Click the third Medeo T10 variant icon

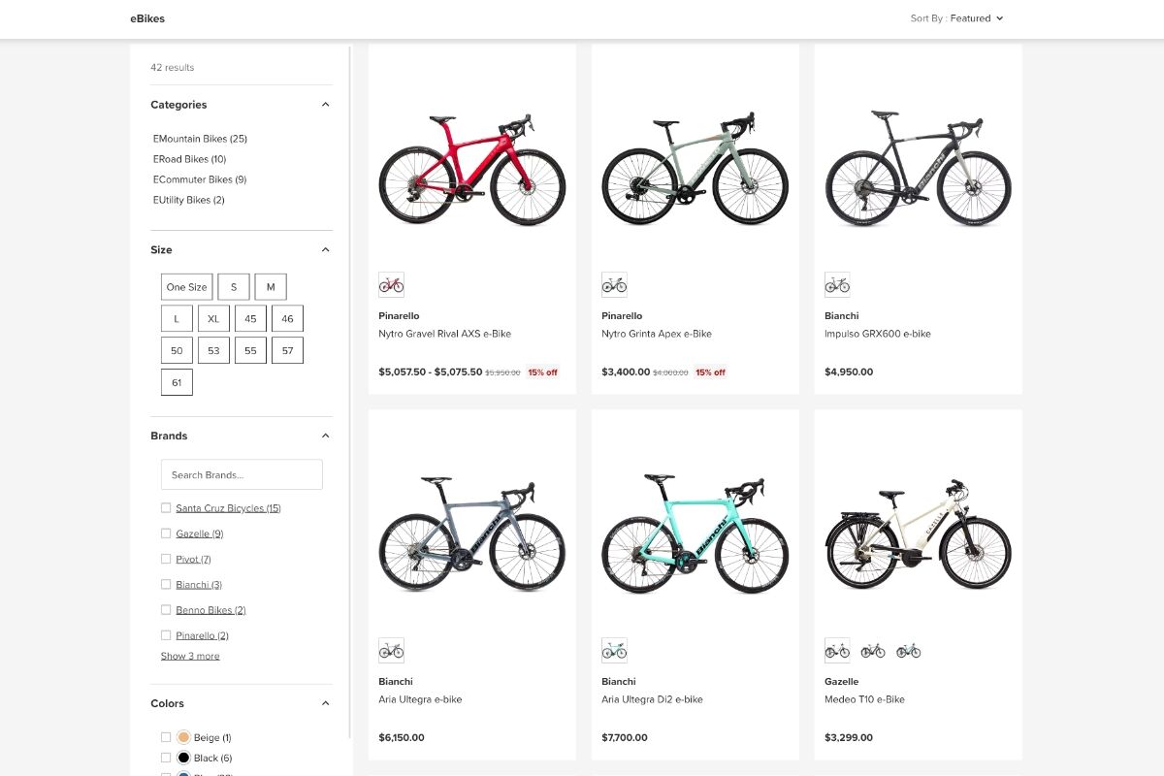coord(909,650)
